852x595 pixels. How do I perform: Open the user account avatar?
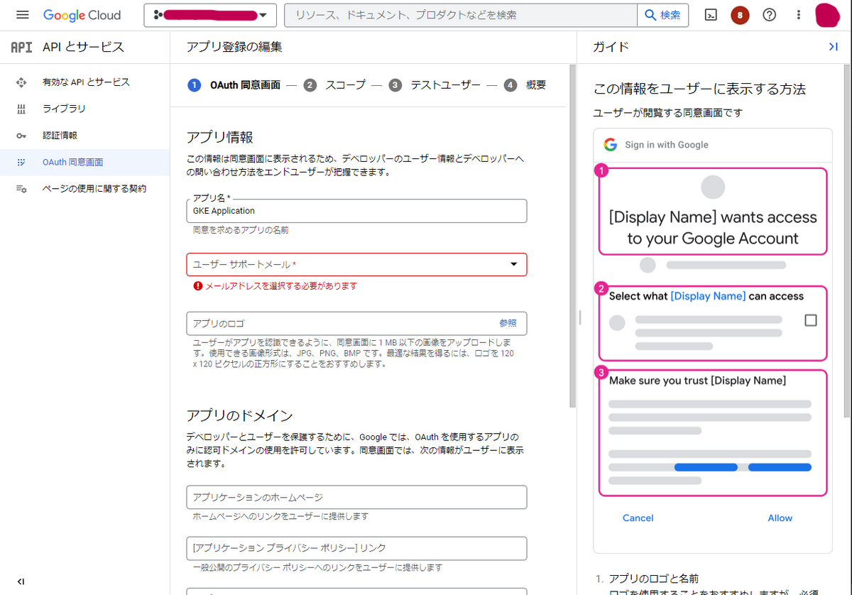point(828,15)
